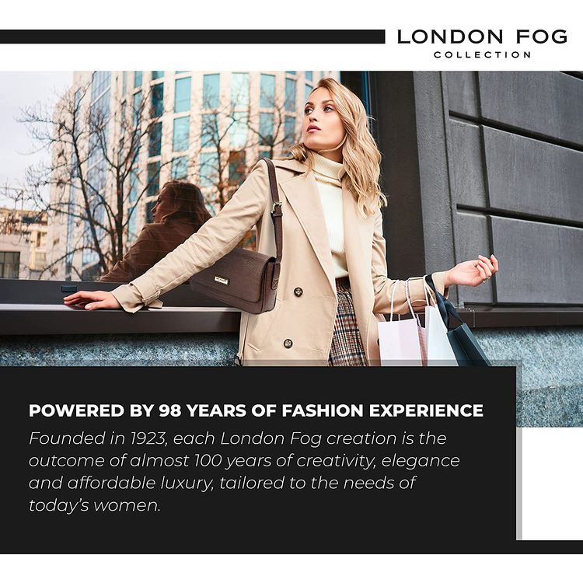Select the 'Founded in 1923' paragraph text
Viewport: 583px width, 583px height.
tap(244, 472)
